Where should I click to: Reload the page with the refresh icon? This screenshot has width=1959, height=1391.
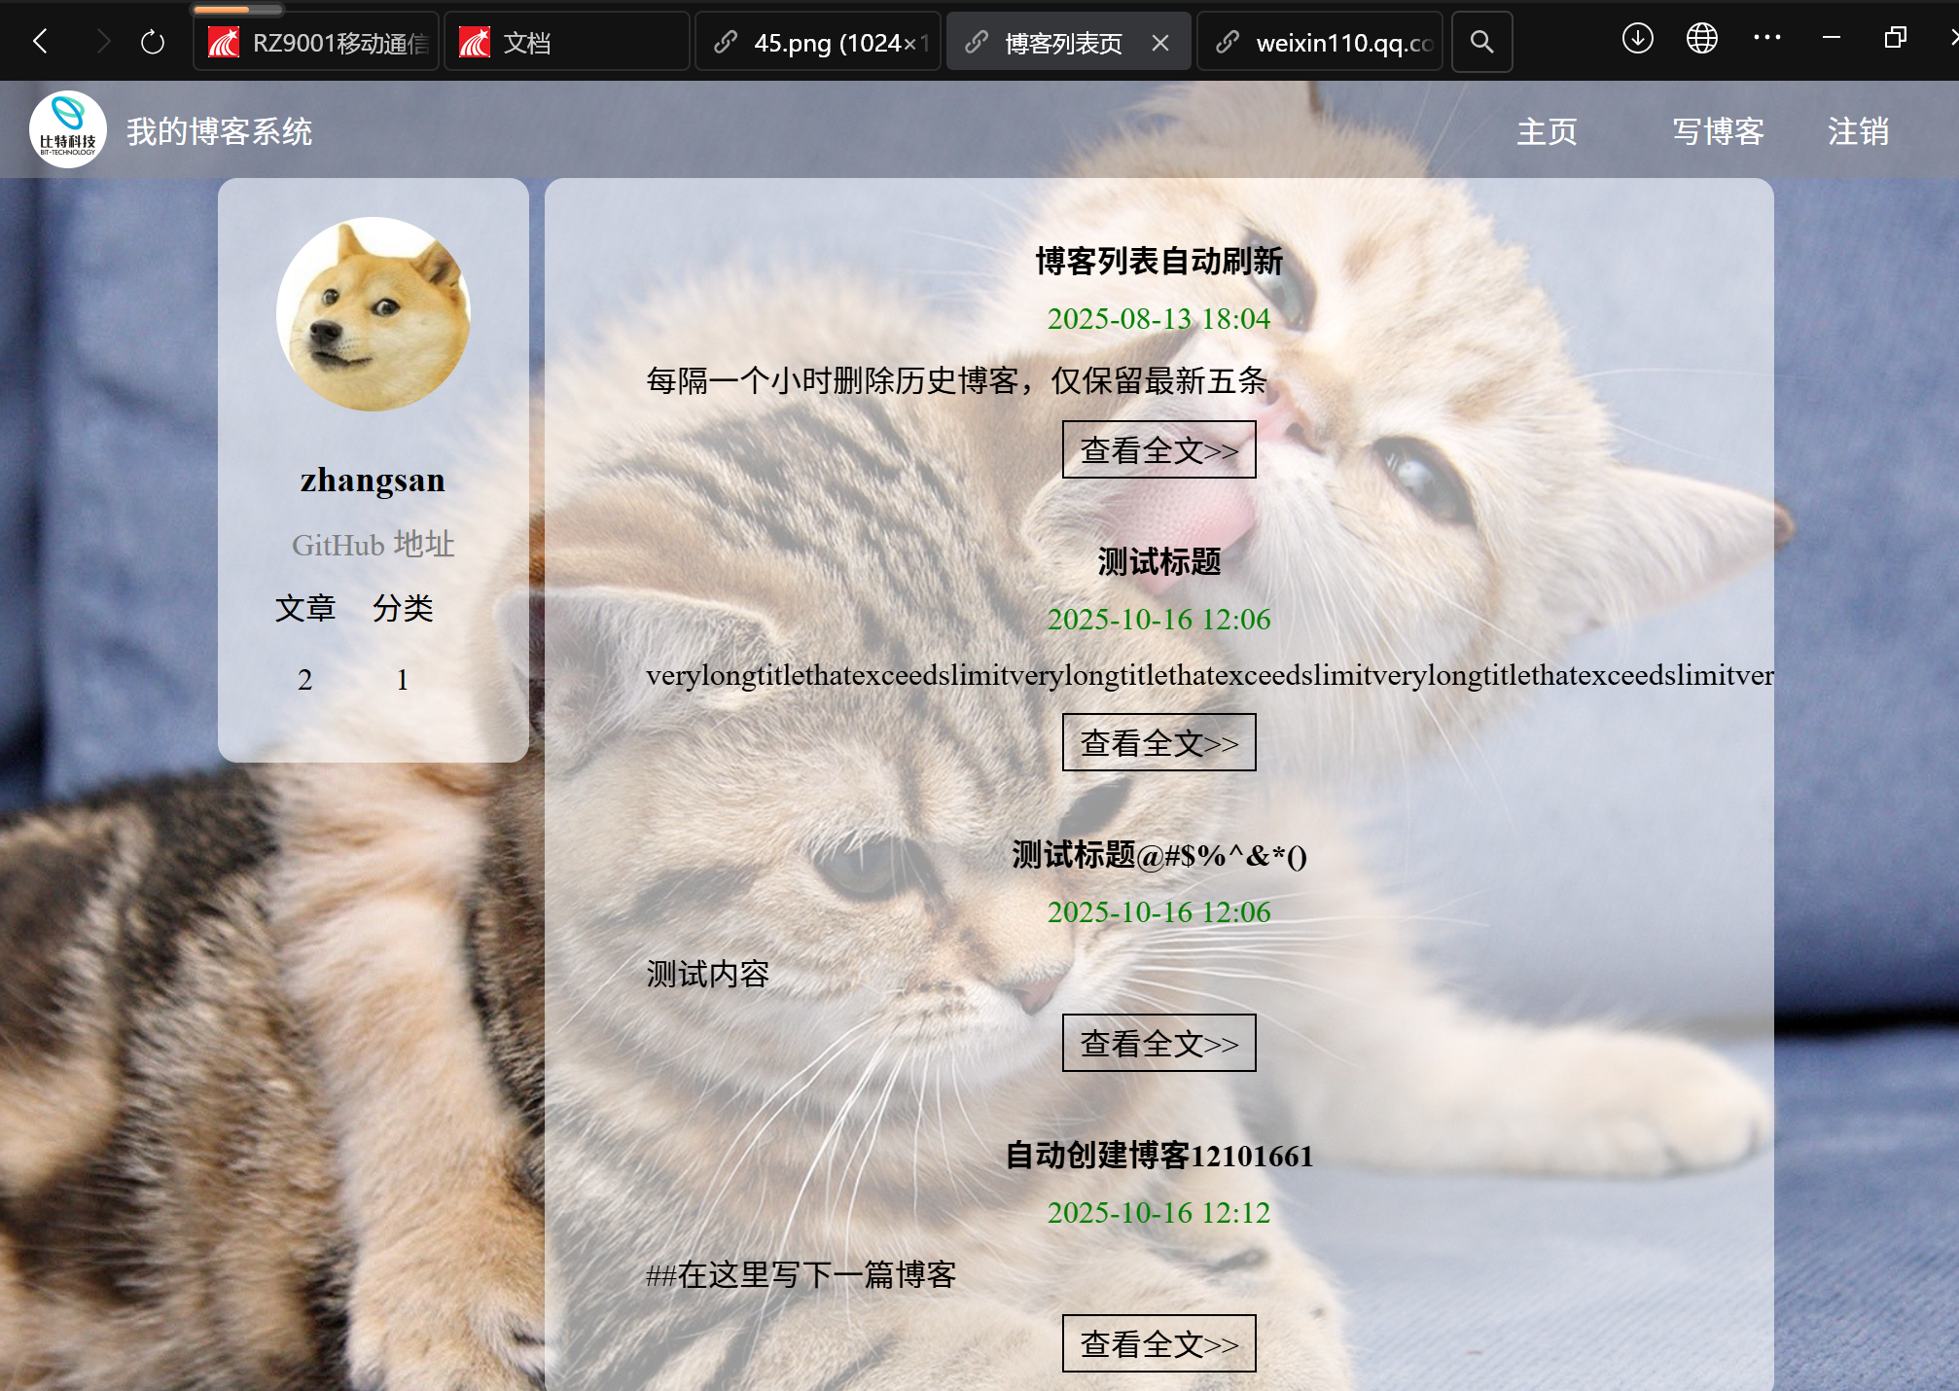tap(153, 42)
